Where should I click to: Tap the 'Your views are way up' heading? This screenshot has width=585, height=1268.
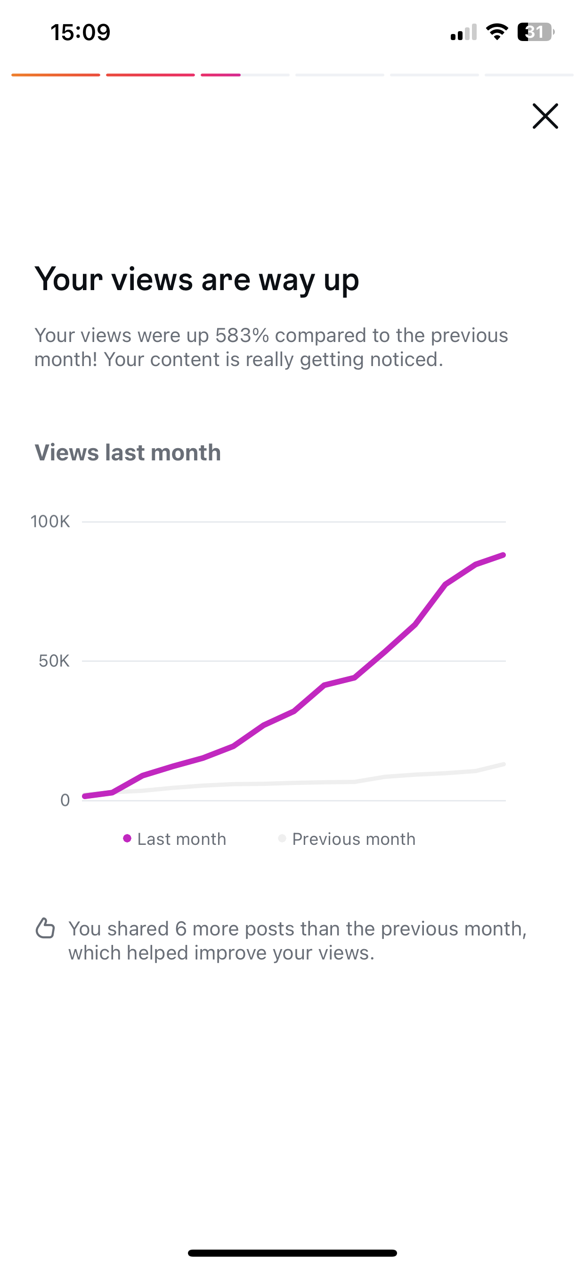[x=196, y=280]
